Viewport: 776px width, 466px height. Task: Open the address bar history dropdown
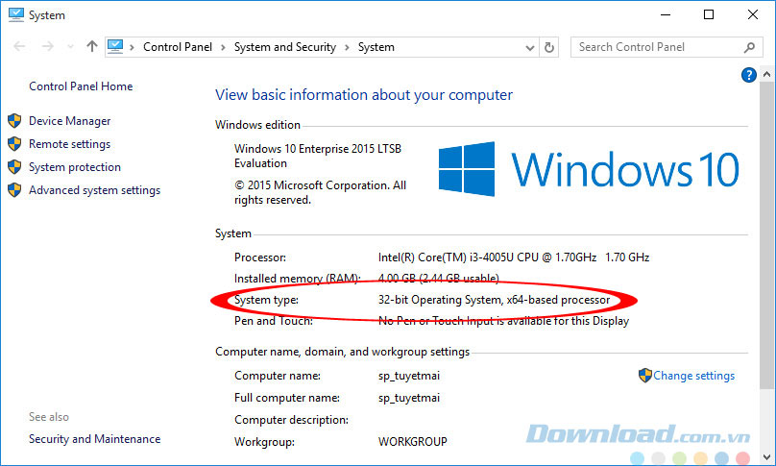click(x=528, y=46)
